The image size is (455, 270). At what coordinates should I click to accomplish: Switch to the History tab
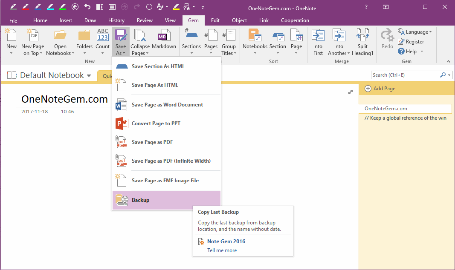(x=116, y=20)
